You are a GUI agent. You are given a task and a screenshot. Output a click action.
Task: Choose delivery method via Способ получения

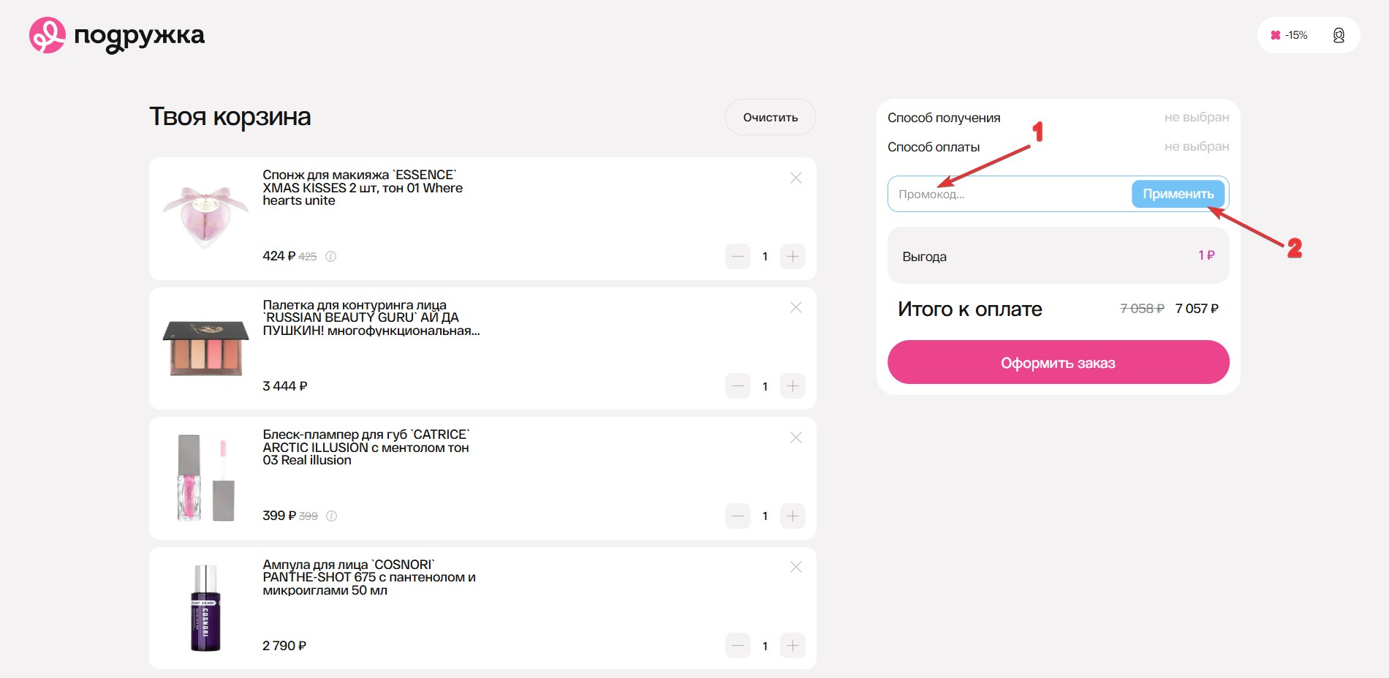coord(1058,118)
